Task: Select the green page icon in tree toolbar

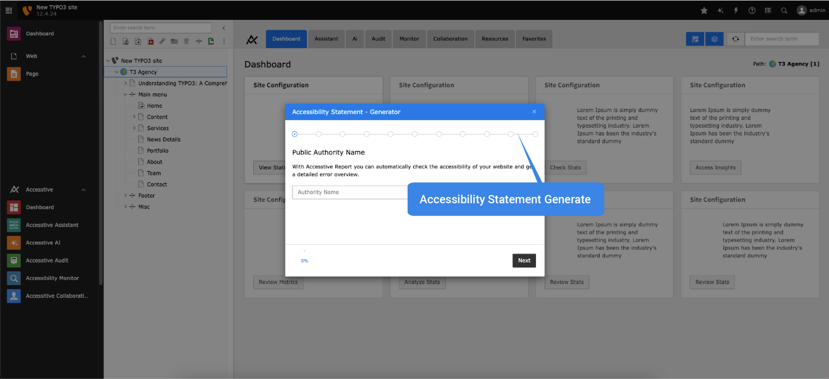Action: coord(211,41)
